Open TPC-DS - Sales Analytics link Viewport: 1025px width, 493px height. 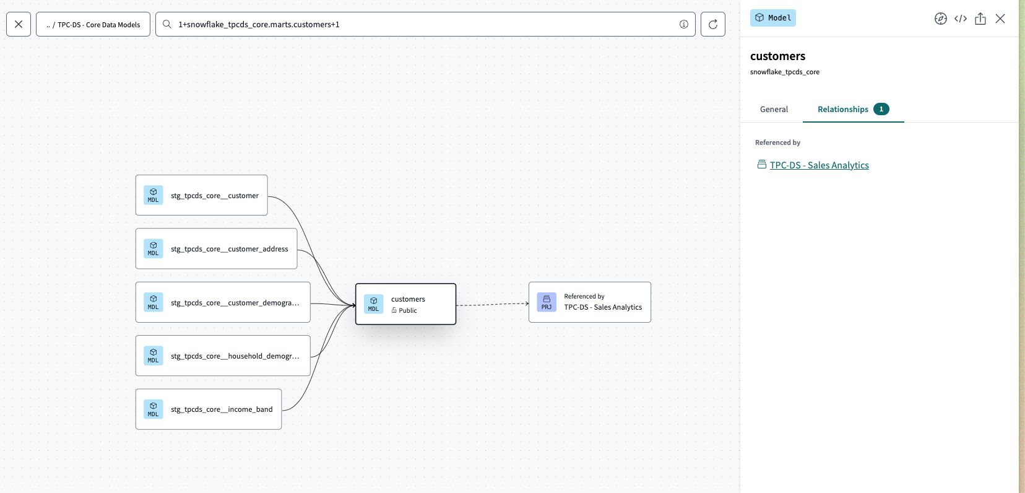coord(819,165)
